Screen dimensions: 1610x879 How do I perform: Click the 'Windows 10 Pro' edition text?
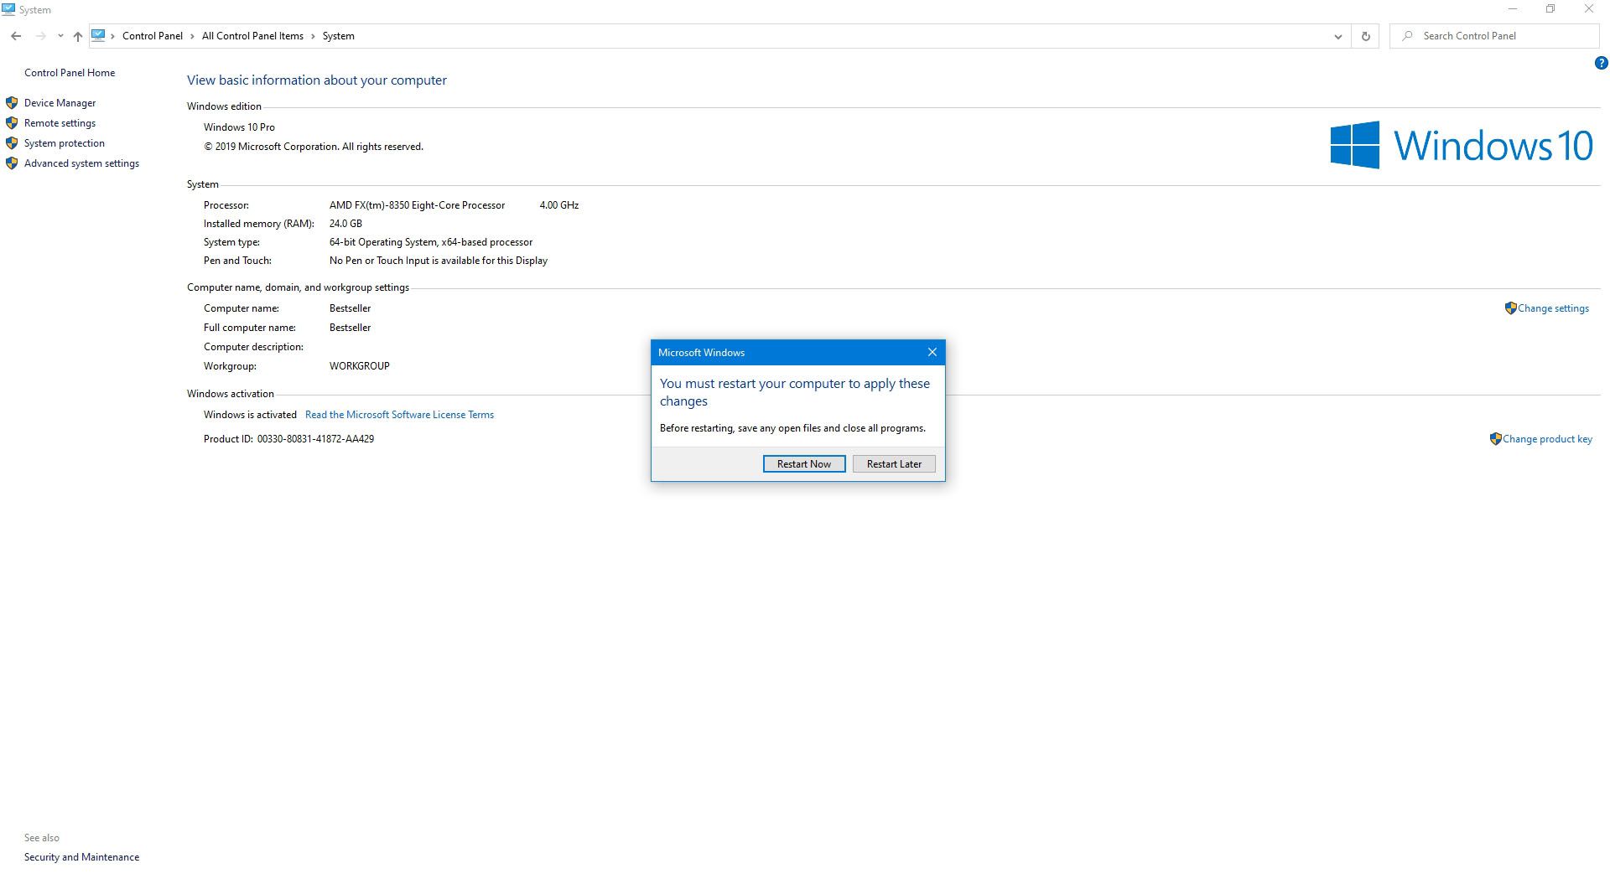point(239,127)
